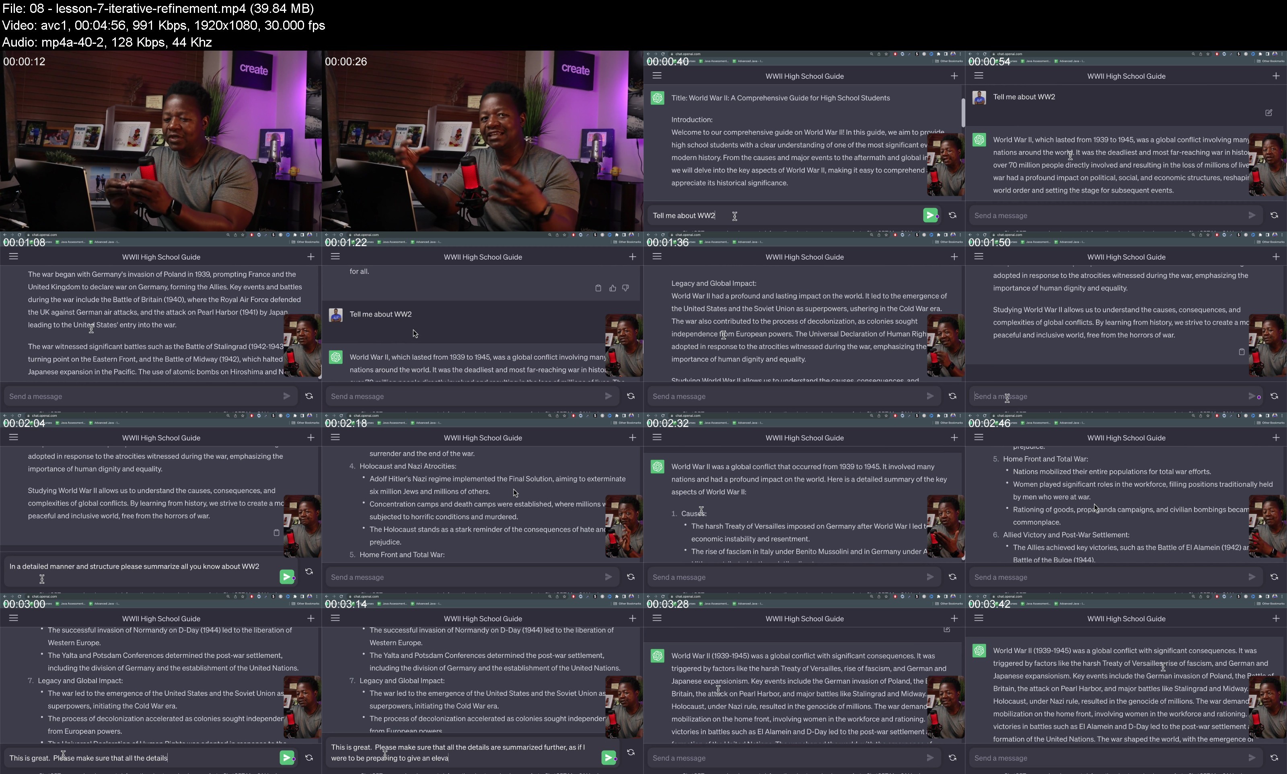Screen dimensions: 1287x774
Task: Click the ChatGPT avatar in the 00:00:40 frame
Action: coord(658,98)
